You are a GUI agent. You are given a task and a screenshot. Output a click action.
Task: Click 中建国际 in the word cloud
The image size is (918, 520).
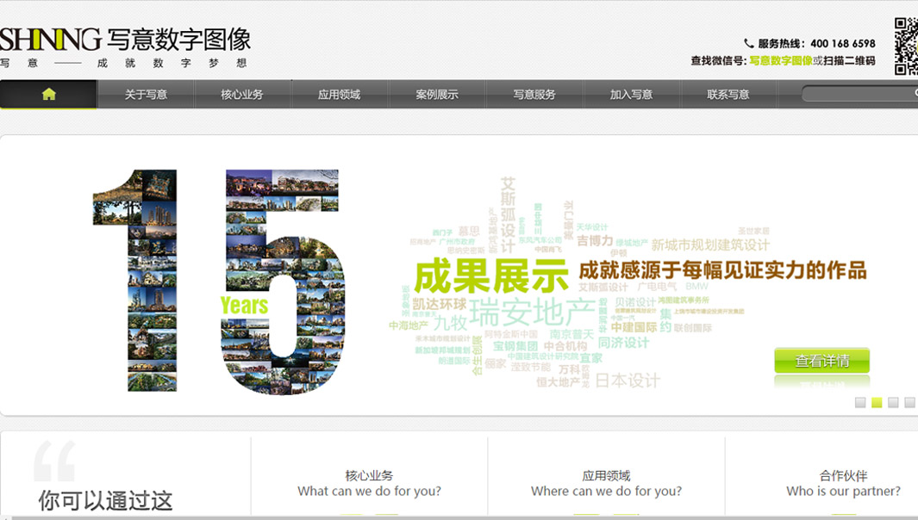(x=634, y=327)
